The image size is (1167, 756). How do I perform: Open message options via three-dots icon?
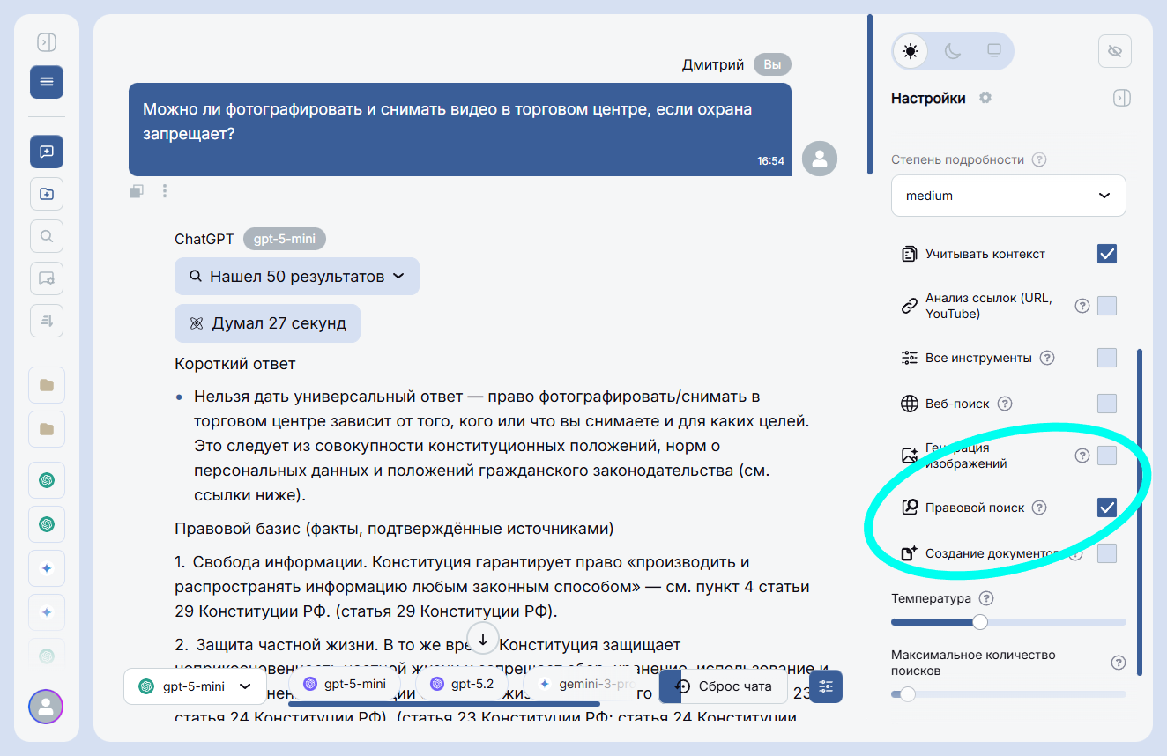click(164, 190)
